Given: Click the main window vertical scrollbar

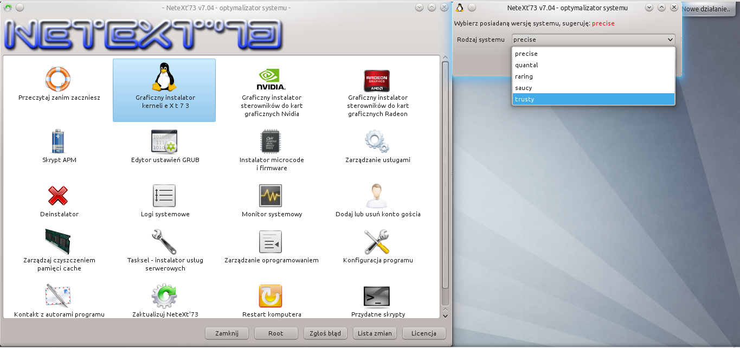Looking at the screenshot, I should coord(445,175).
